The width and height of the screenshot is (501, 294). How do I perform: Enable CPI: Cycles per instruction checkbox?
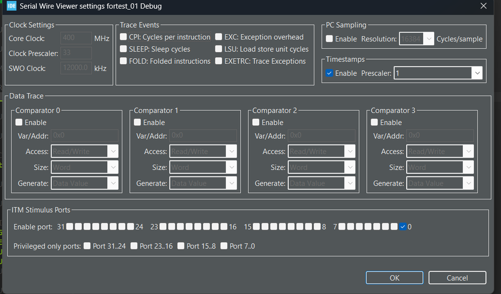click(124, 37)
